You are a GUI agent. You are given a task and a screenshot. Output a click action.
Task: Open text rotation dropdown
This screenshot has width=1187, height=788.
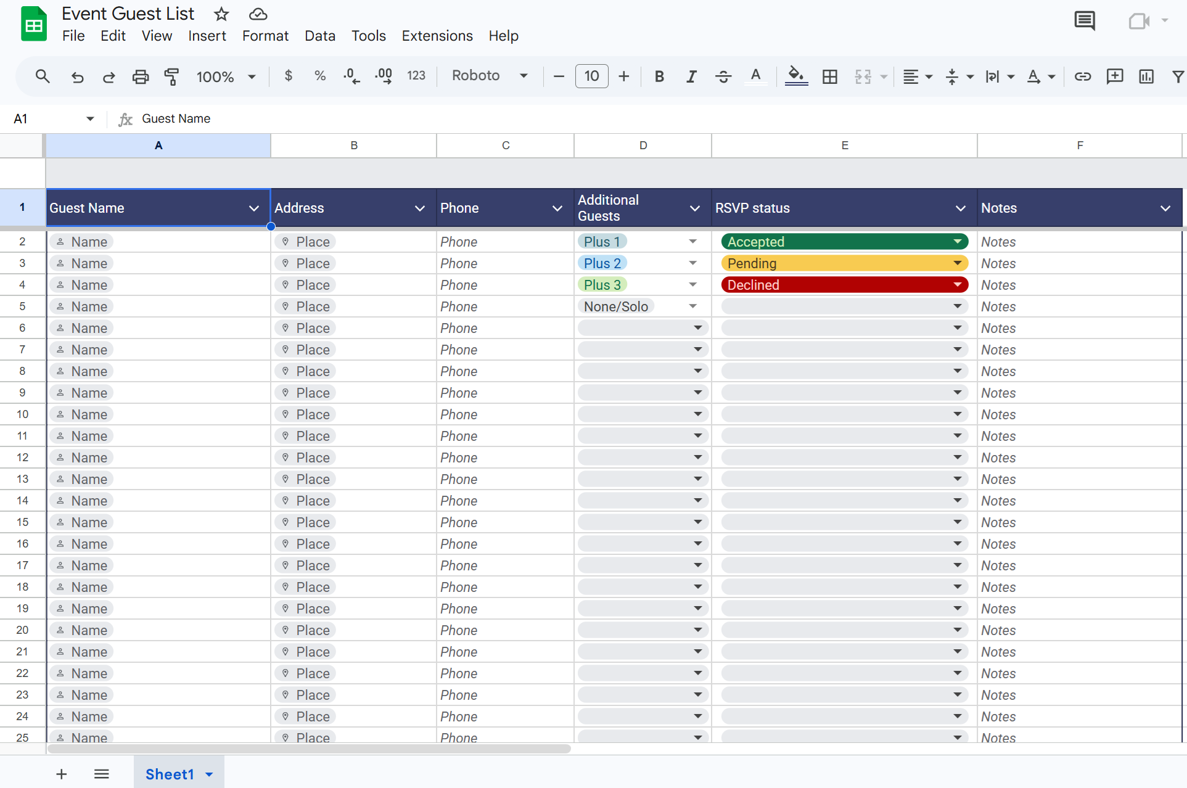tap(1041, 76)
